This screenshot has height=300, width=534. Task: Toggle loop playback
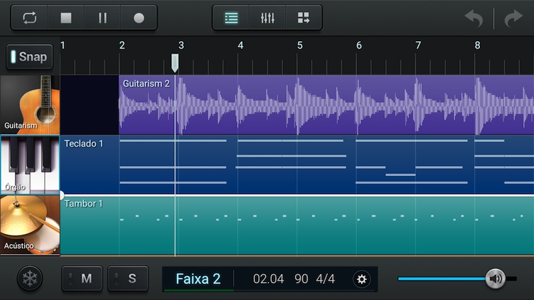click(29, 18)
